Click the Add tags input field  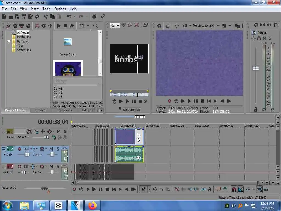(x=77, y=81)
